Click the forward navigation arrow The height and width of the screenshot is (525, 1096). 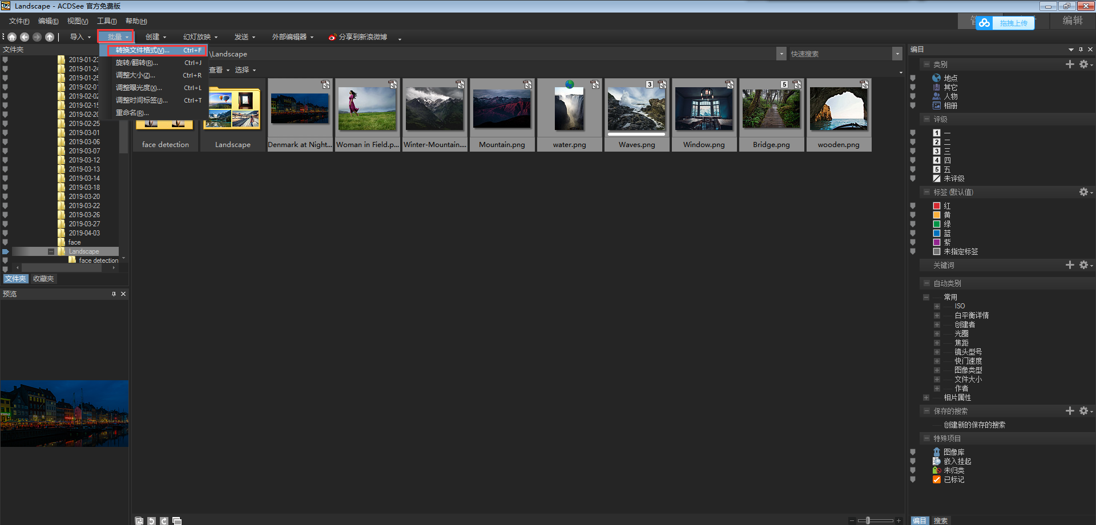[37, 37]
